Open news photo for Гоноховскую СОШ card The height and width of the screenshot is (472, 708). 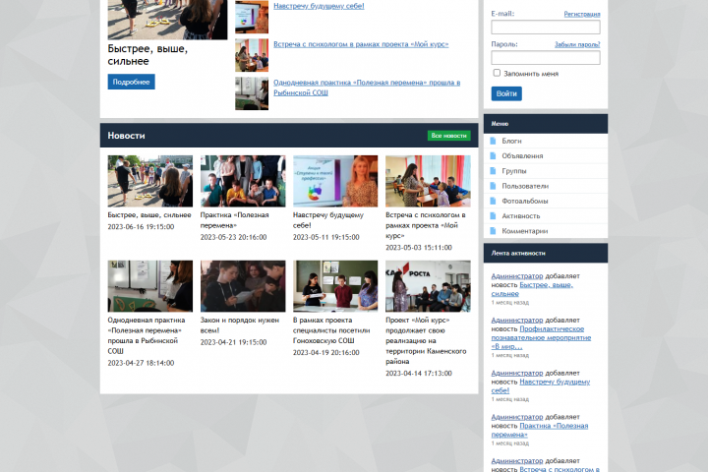[335, 286]
